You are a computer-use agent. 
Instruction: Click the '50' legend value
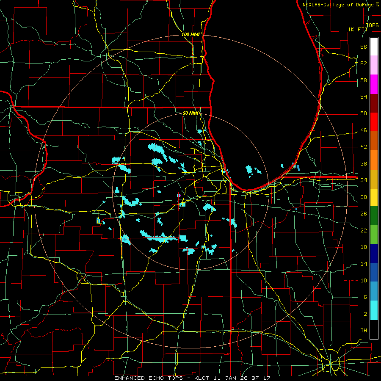(x=364, y=113)
